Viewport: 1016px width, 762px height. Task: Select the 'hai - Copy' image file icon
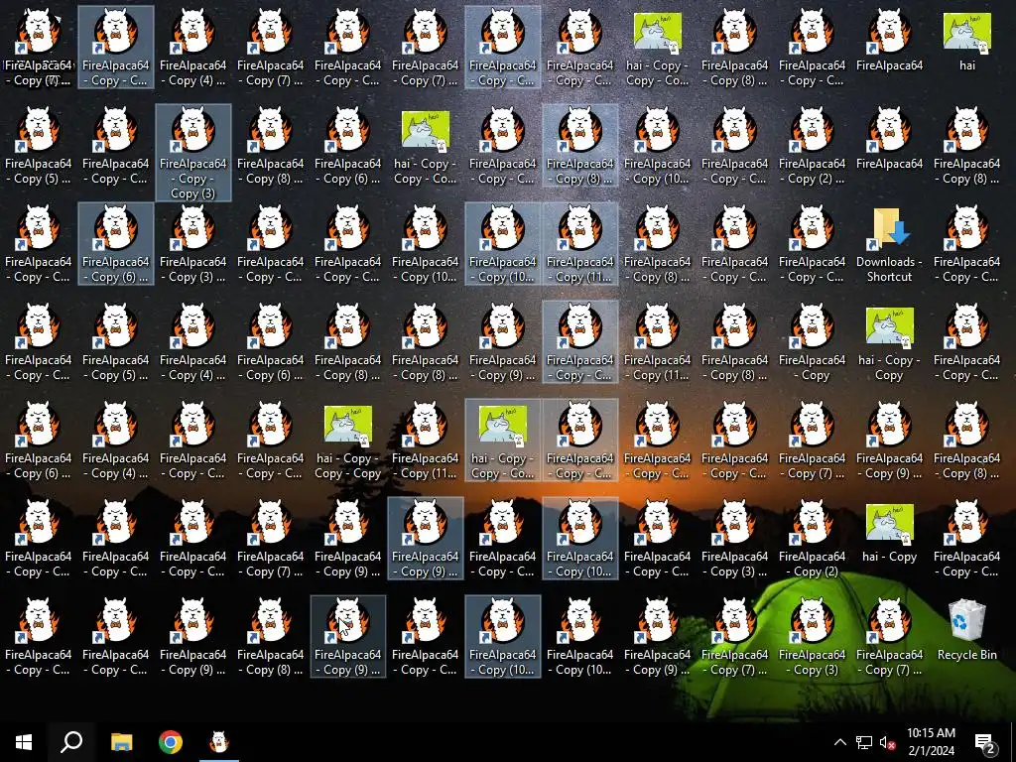[x=889, y=533]
